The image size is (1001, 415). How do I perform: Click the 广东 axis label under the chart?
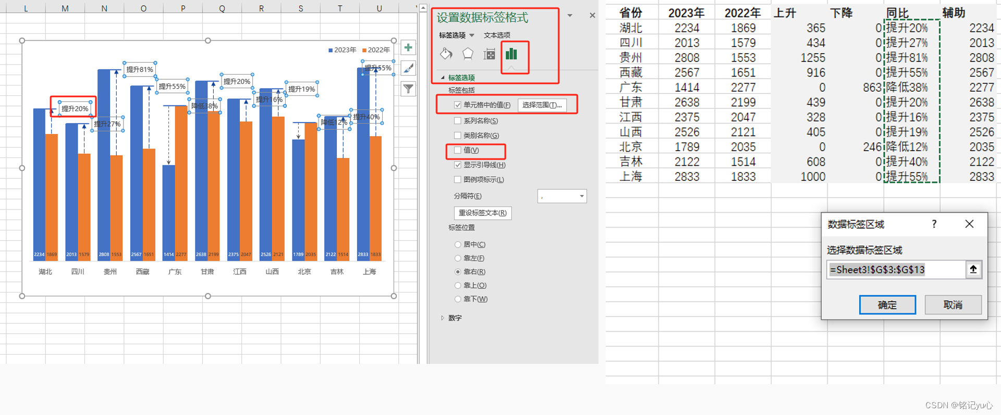click(x=175, y=272)
